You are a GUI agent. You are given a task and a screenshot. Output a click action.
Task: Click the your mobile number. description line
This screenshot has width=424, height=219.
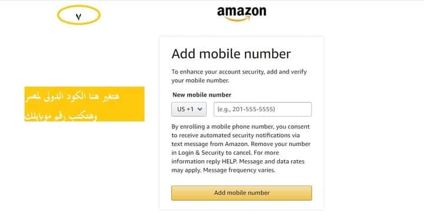(200, 81)
